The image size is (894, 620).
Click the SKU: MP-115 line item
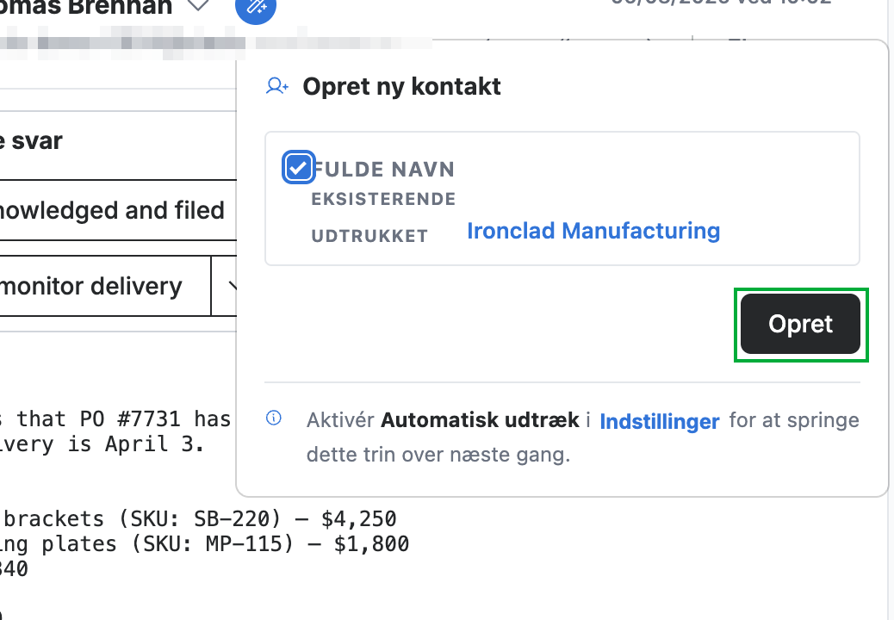point(204,544)
